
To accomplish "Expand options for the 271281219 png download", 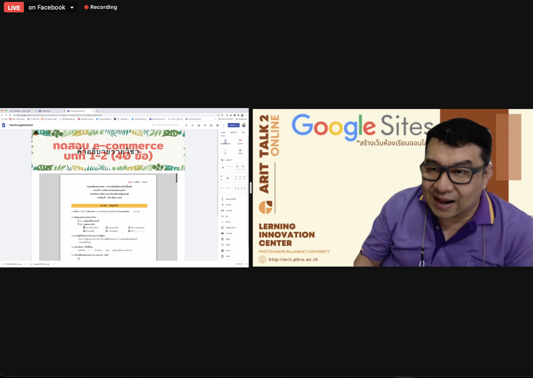I will click(x=25, y=264).
